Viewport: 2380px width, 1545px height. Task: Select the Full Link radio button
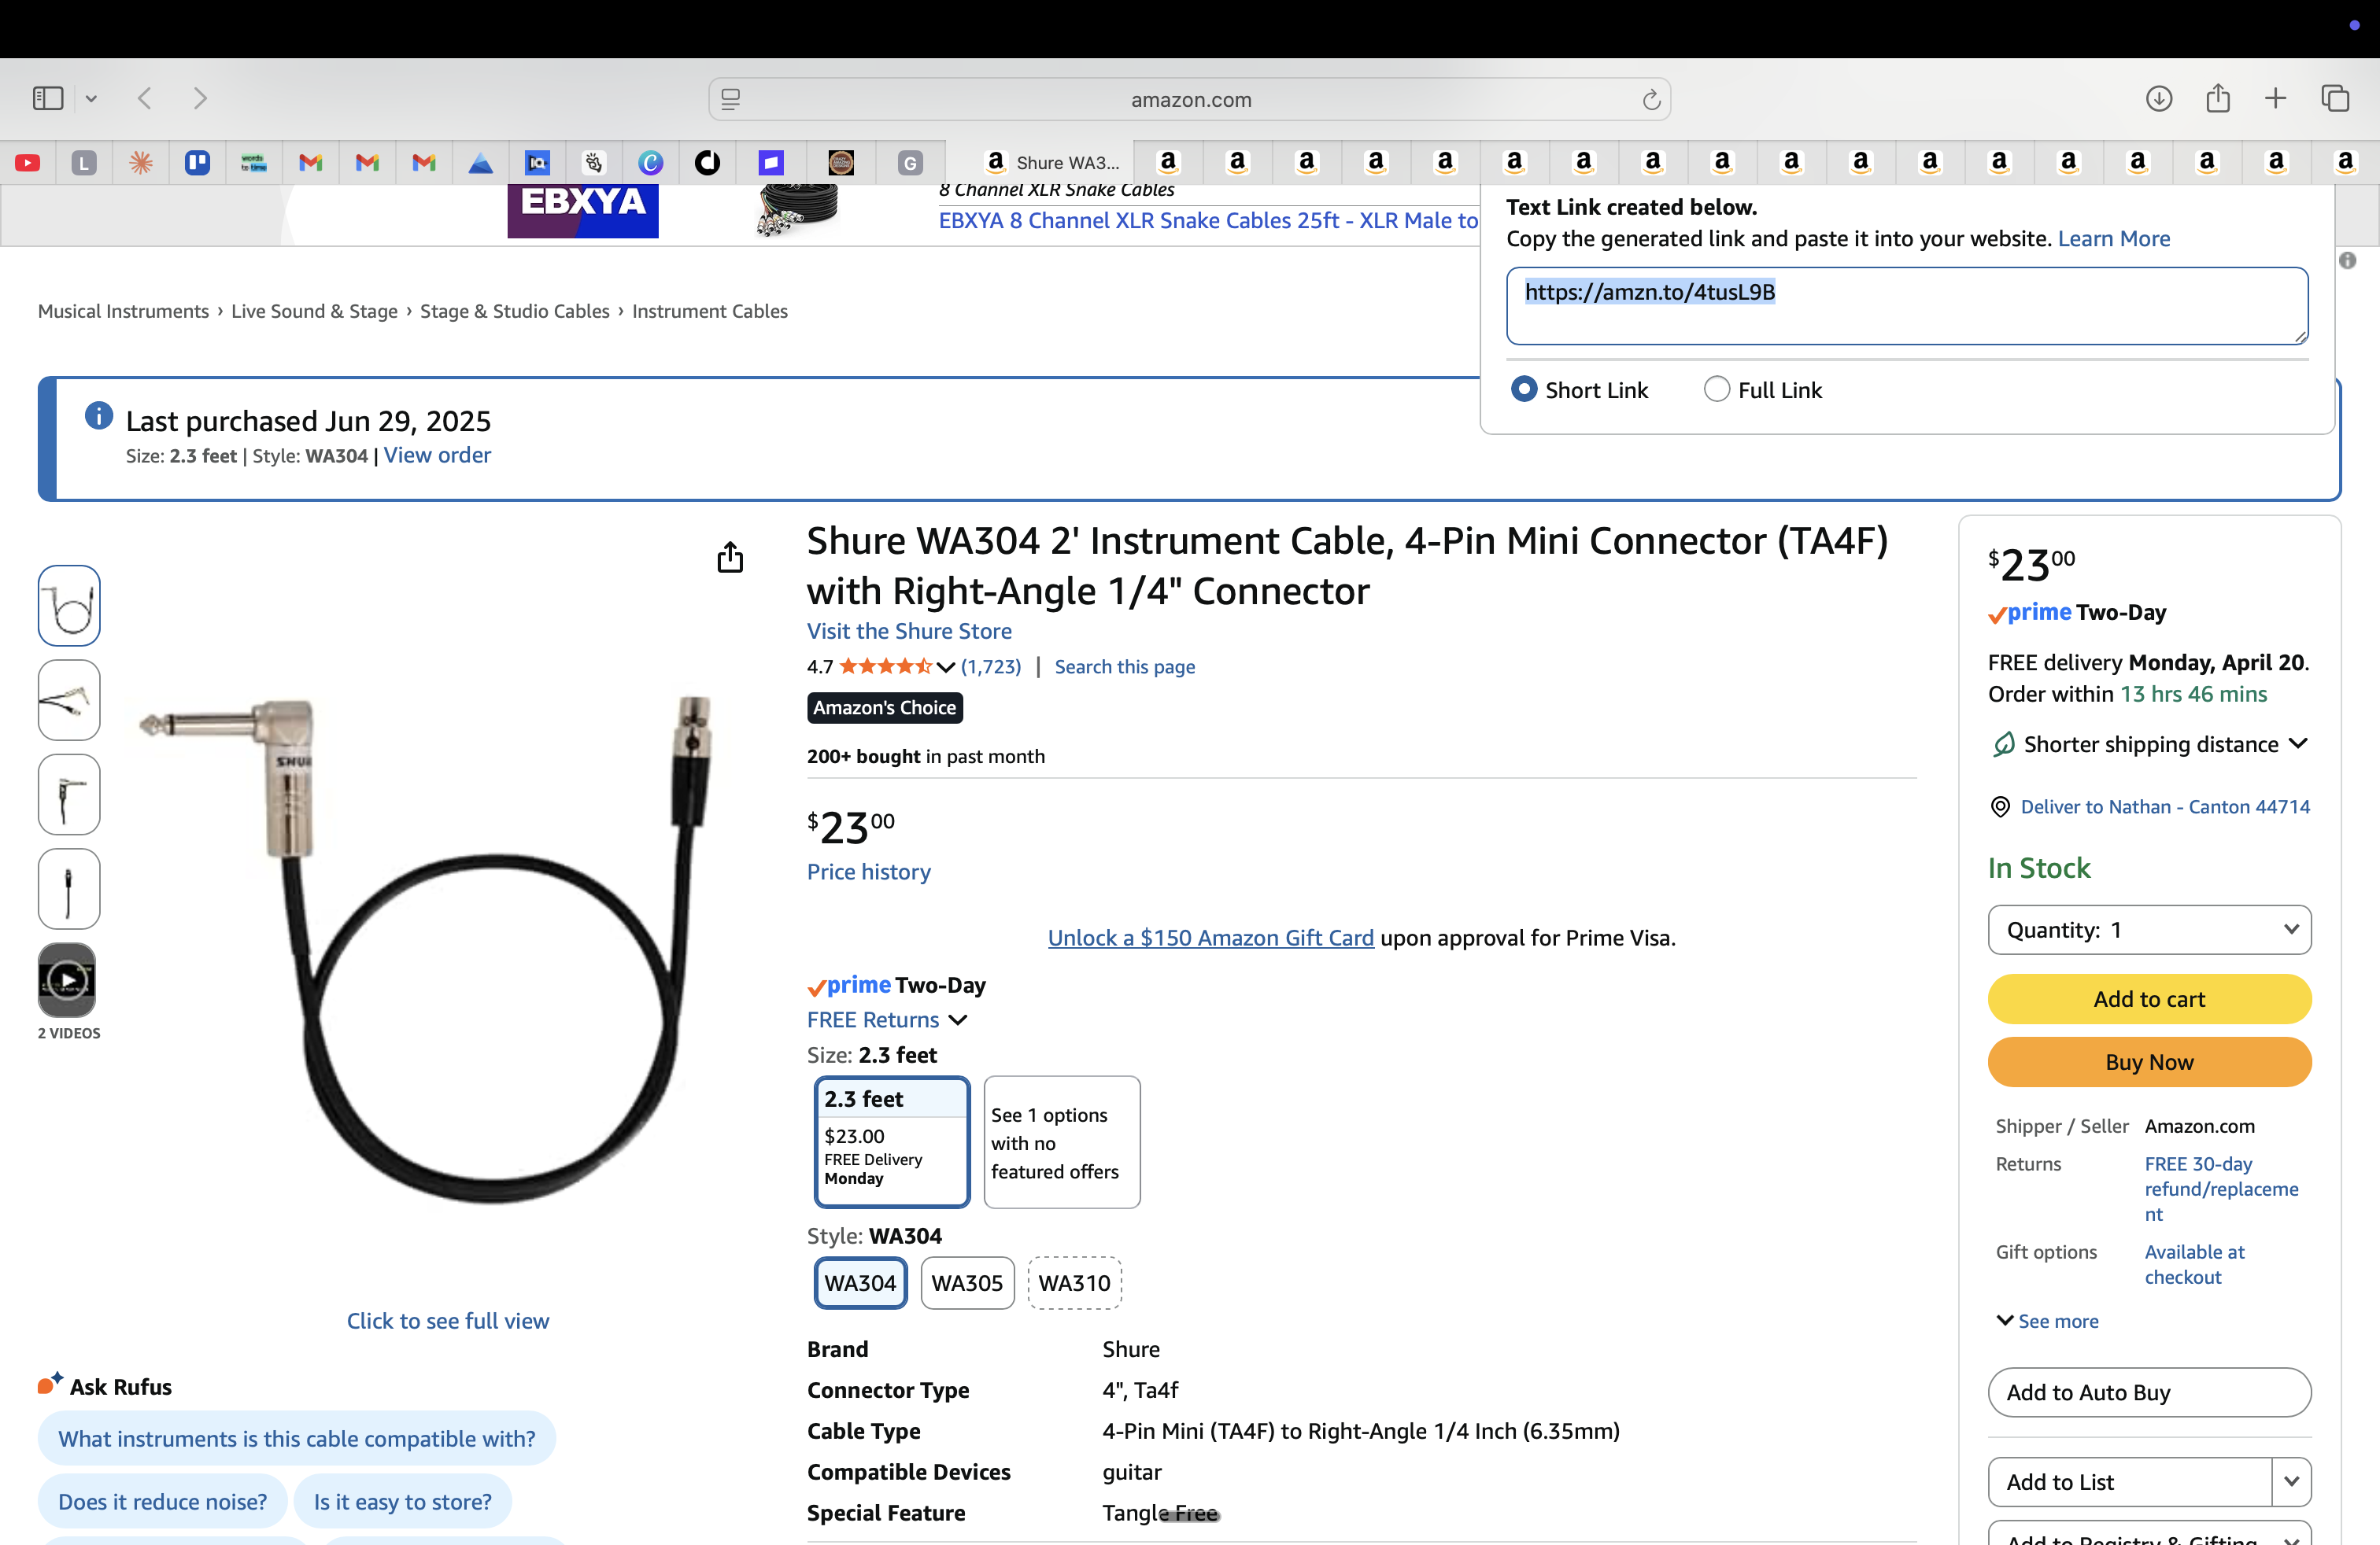click(1717, 389)
